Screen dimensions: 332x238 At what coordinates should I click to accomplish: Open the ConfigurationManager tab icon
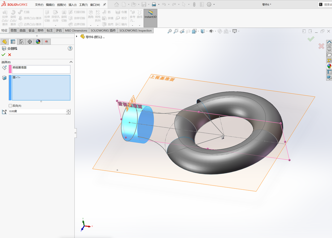click(21, 42)
